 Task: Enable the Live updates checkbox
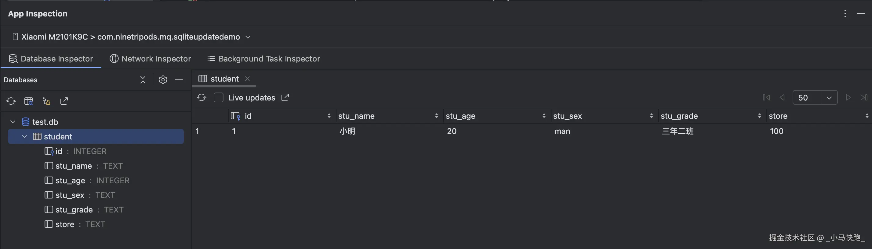pyautogui.click(x=219, y=97)
